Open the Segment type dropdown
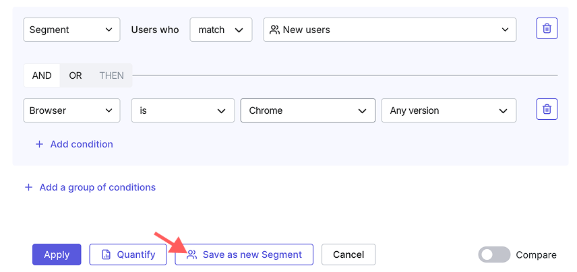The image size is (577, 272). point(71,30)
